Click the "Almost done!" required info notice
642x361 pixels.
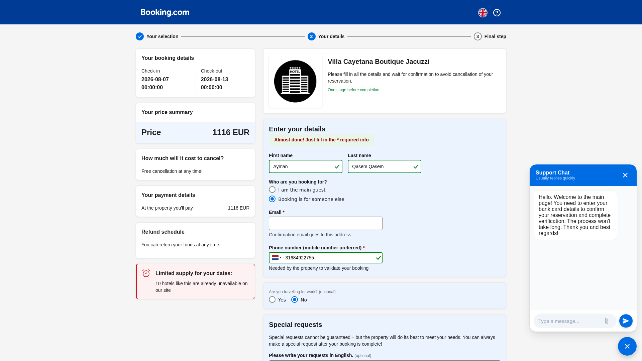(321, 140)
